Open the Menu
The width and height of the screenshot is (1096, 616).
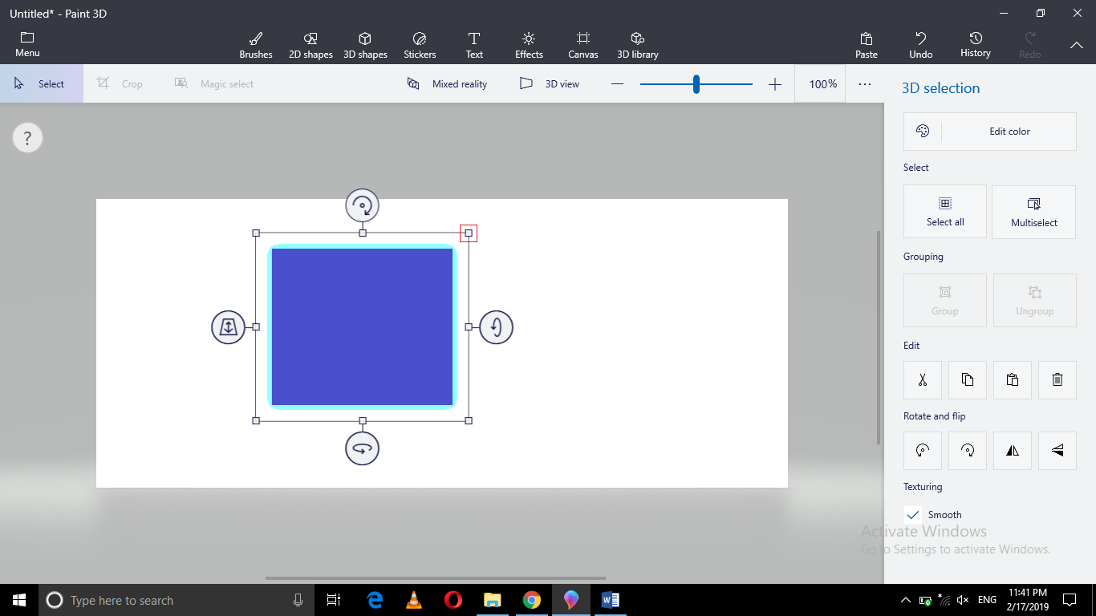click(x=27, y=44)
